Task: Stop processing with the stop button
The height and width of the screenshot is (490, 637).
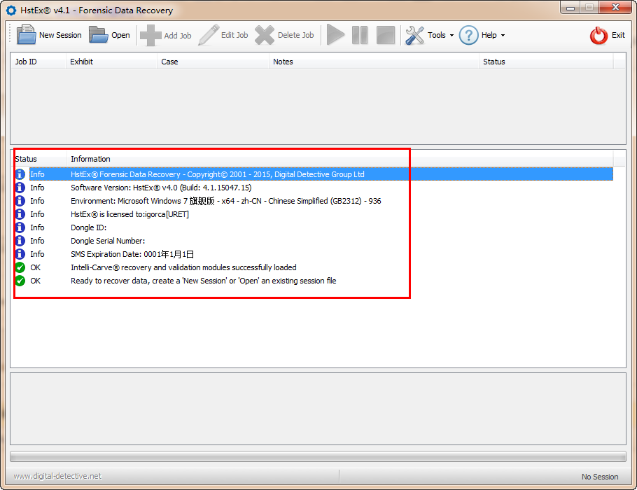Action: click(x=386, y=35)
